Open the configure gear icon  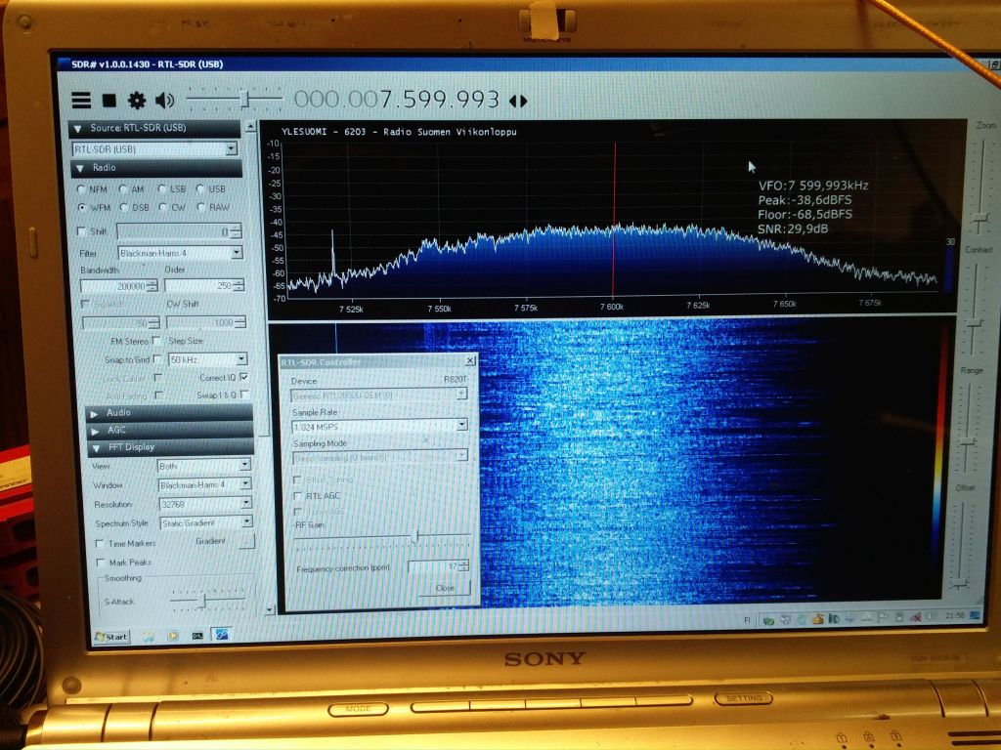[x=137, y=101]
